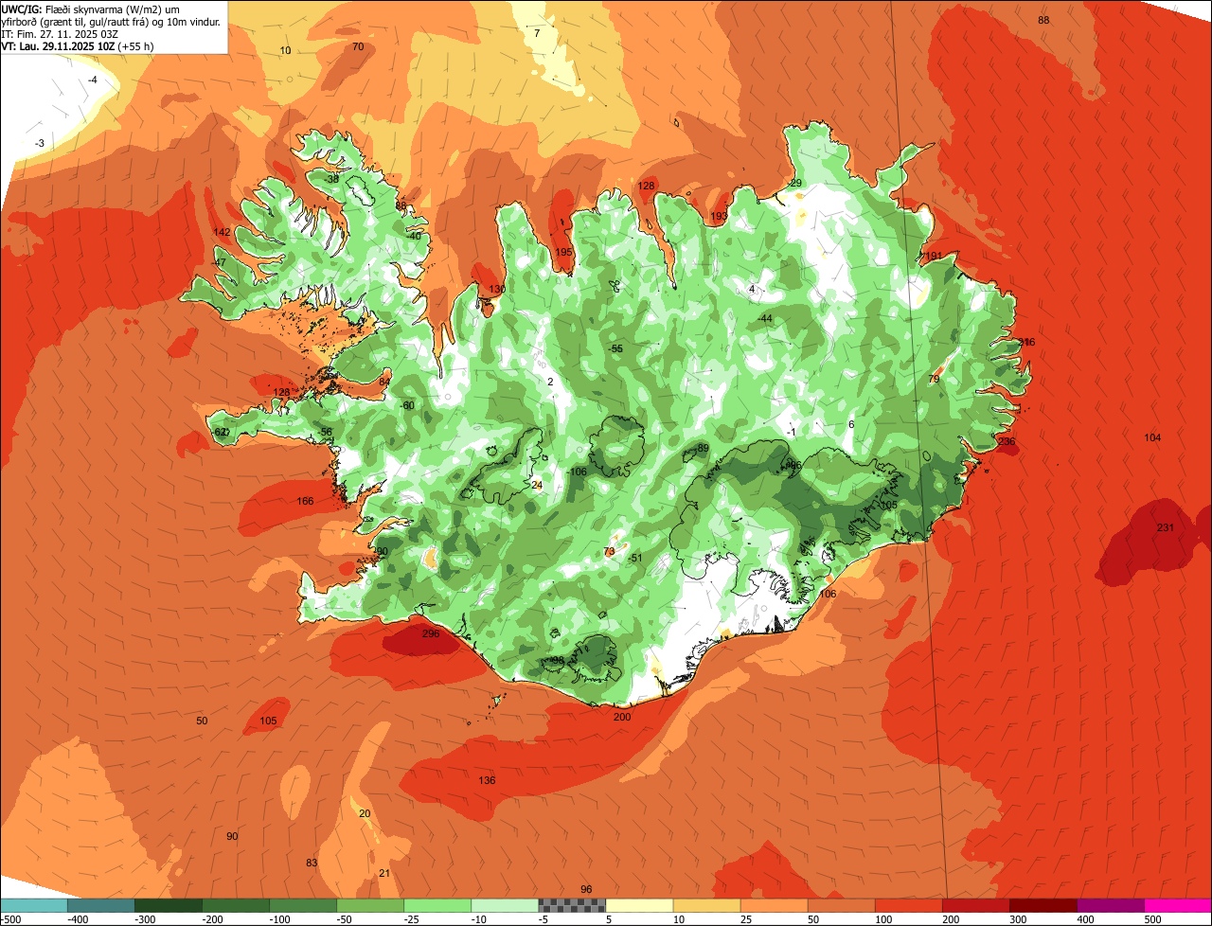This screenshot has width=1212, height=926.
Task: Click the initial time line 'IT: Fim. 27. 11. 2025 03Z'
Action: 60,33
